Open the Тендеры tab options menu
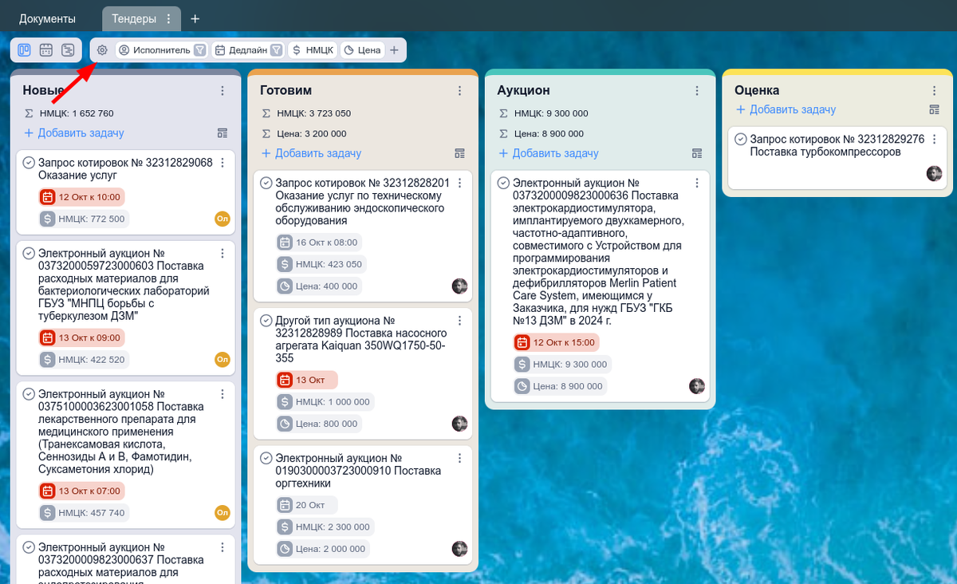This screenshot has height=584, width=957. [168, 18]
